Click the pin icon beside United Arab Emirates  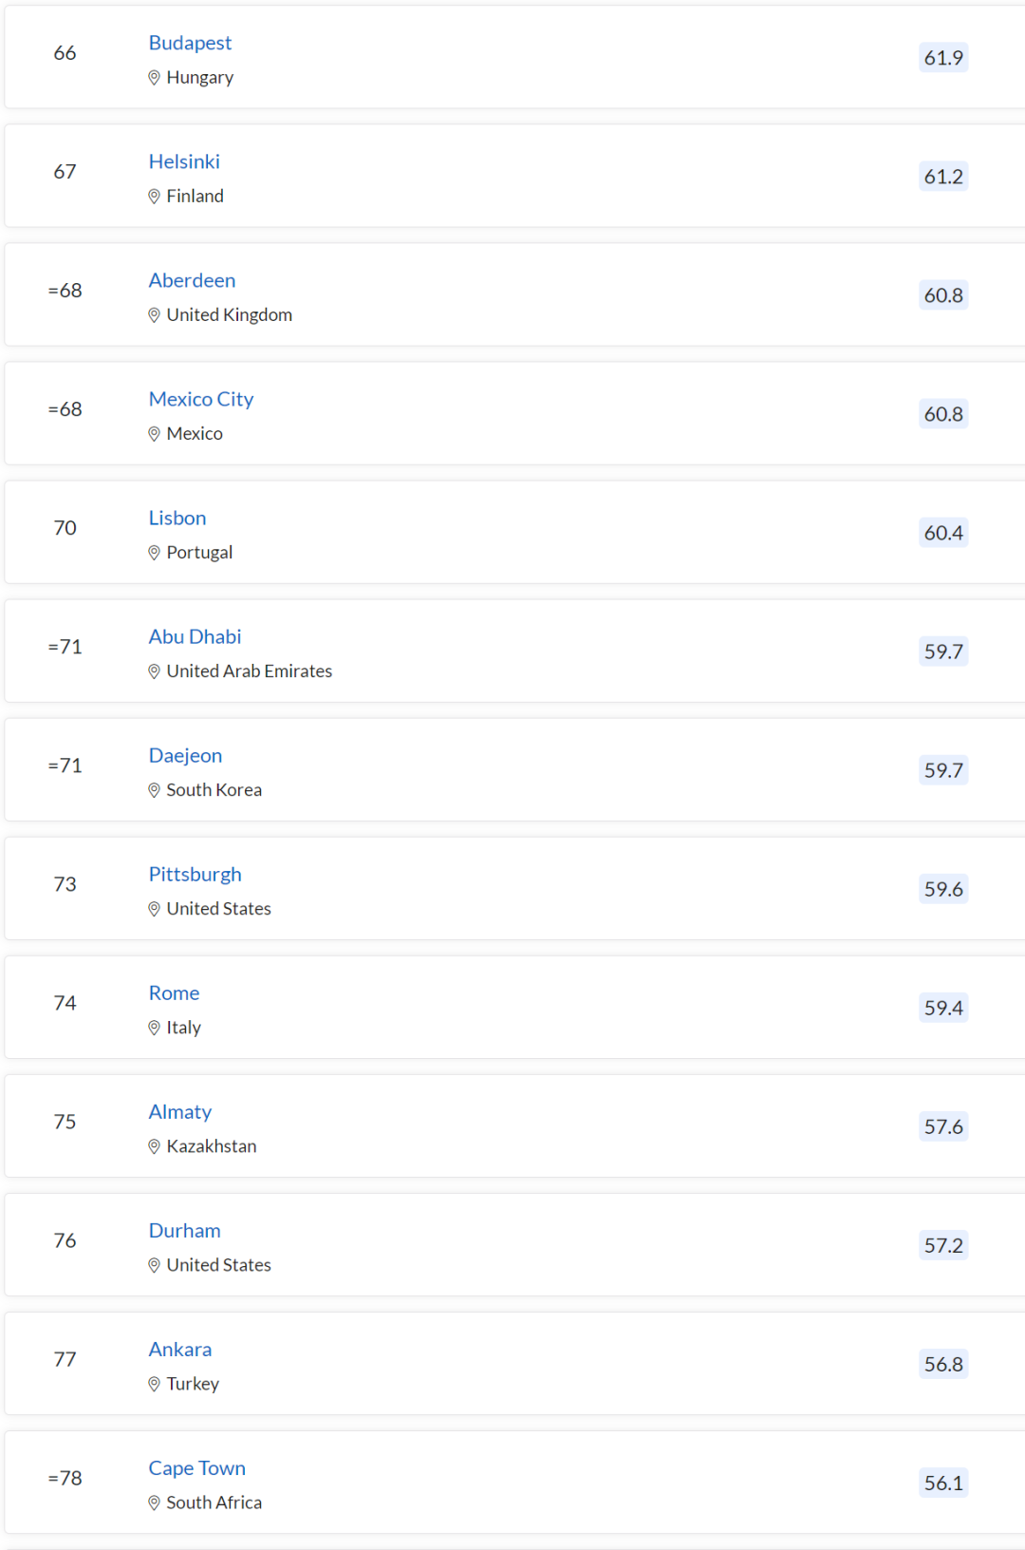tap(154, 671)
